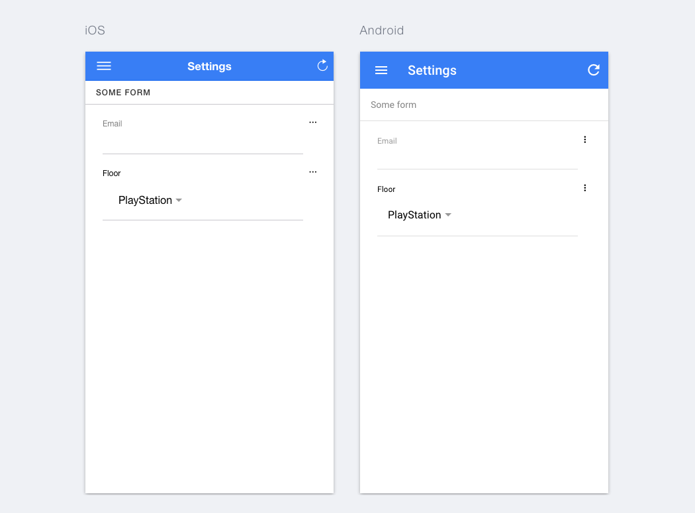Open iOS Floor field horizontal ellipsis menu
This screenshot has width=695, height=513.
tap(313, 172)
